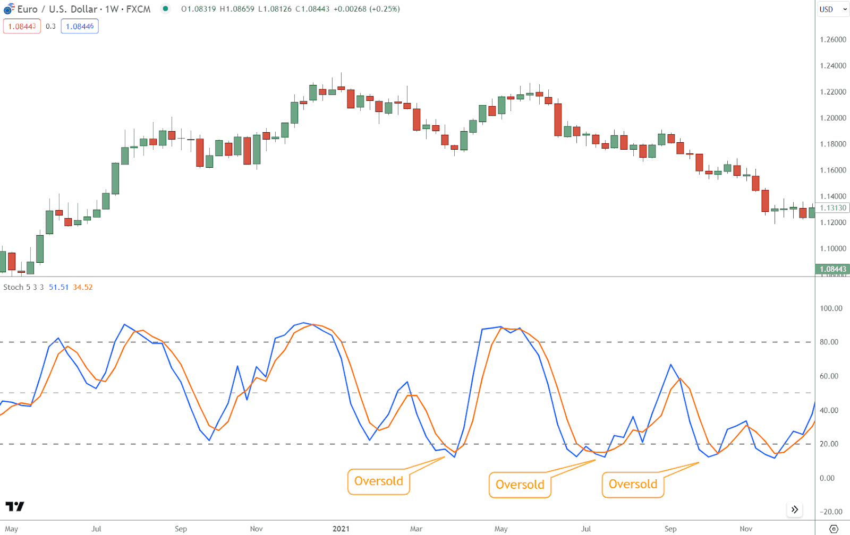
Task: Click the blue buy price 1.08446
Action: pos(80,26)
